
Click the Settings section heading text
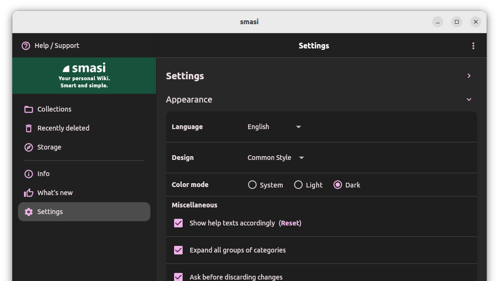point(185,76)
